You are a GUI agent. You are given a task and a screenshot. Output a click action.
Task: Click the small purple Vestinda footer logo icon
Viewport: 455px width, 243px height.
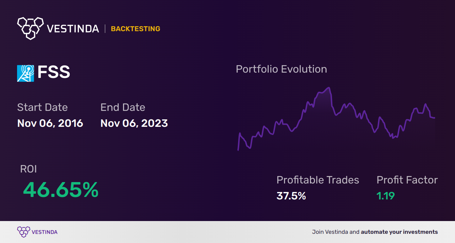[x=23, y=232]
